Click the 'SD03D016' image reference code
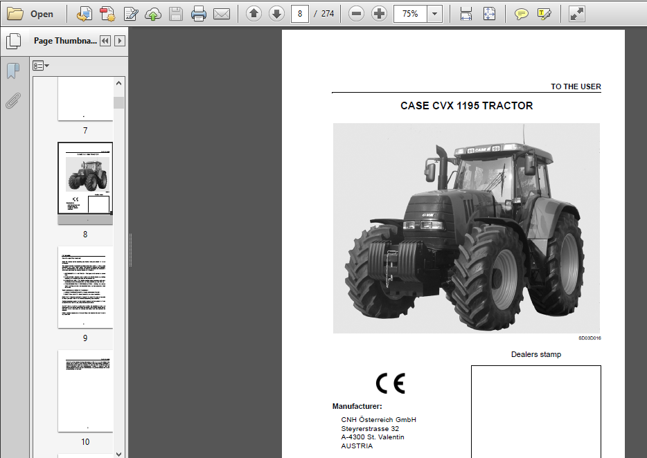 click(590, 338)
